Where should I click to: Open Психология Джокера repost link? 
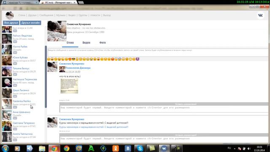click(x=78, y=68)
